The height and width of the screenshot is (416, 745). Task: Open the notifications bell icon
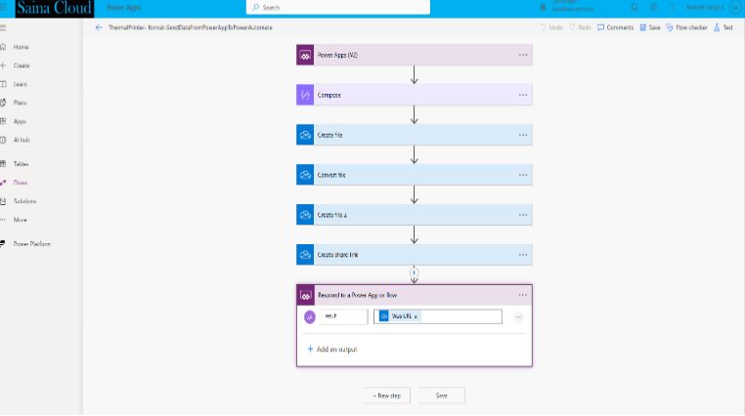point(634,7)
